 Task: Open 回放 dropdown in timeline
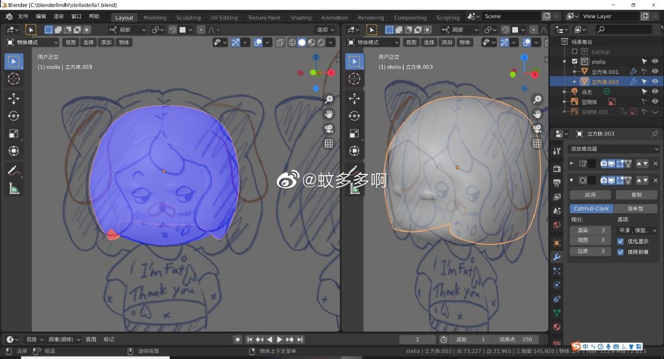[x=35, y=340]
